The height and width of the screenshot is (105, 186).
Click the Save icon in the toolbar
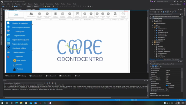pyautogui.click(x=15, y=6)
